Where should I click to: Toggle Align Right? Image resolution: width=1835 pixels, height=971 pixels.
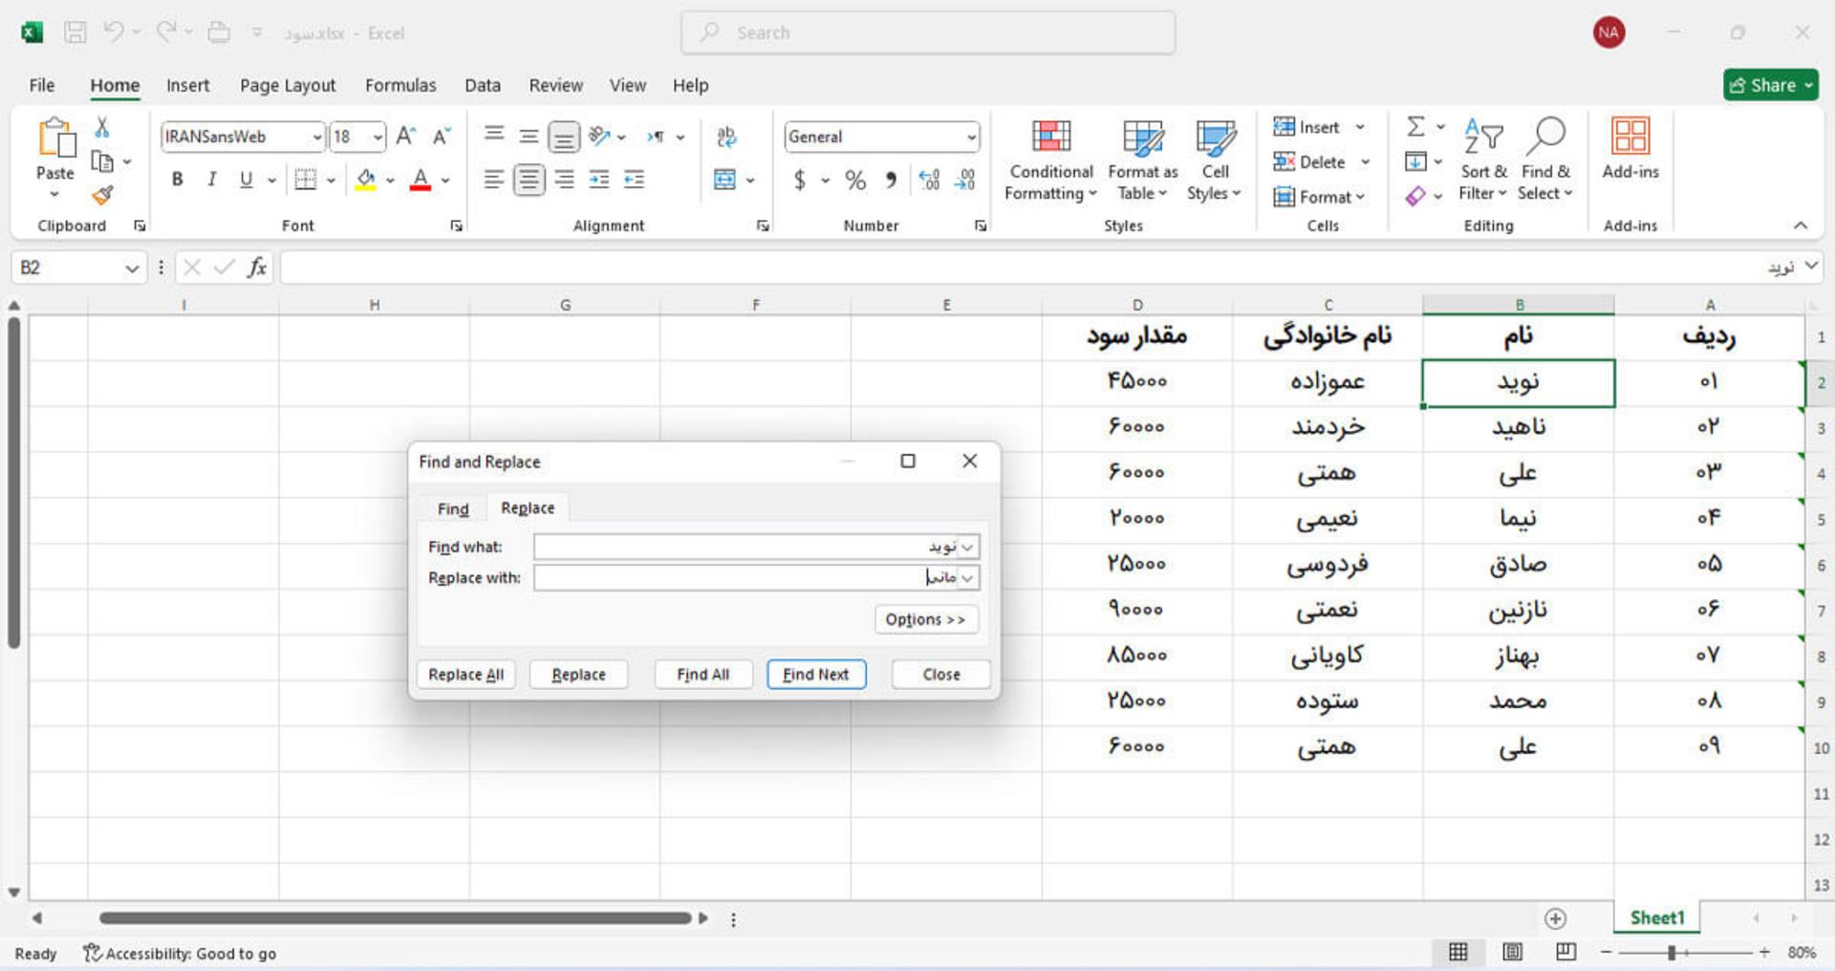click(565, 180)
